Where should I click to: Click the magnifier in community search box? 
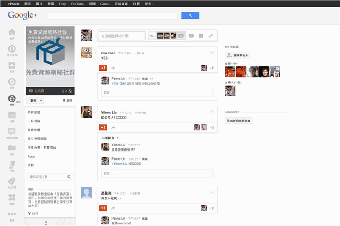click(69, 177)
